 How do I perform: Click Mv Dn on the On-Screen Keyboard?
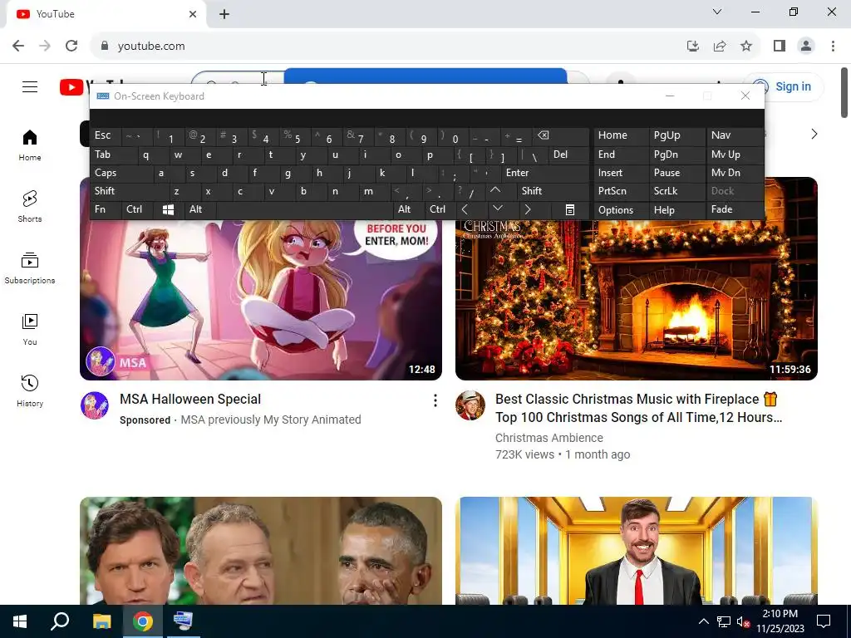point(735,173)
